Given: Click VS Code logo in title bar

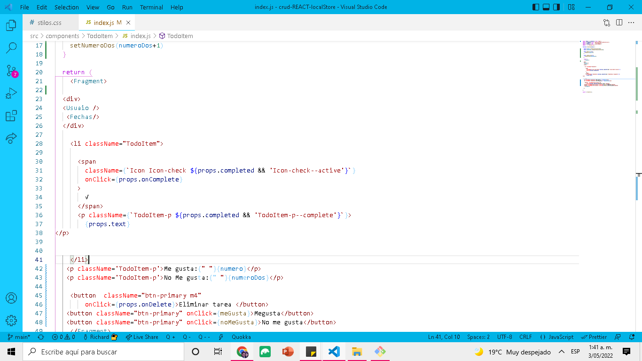Looking at the screenshot, I should 8,7.
